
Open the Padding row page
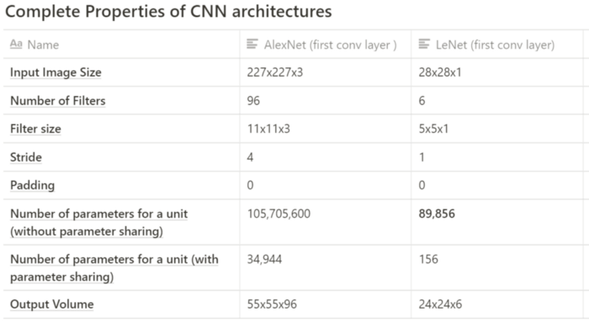click(x=32, y=185)
